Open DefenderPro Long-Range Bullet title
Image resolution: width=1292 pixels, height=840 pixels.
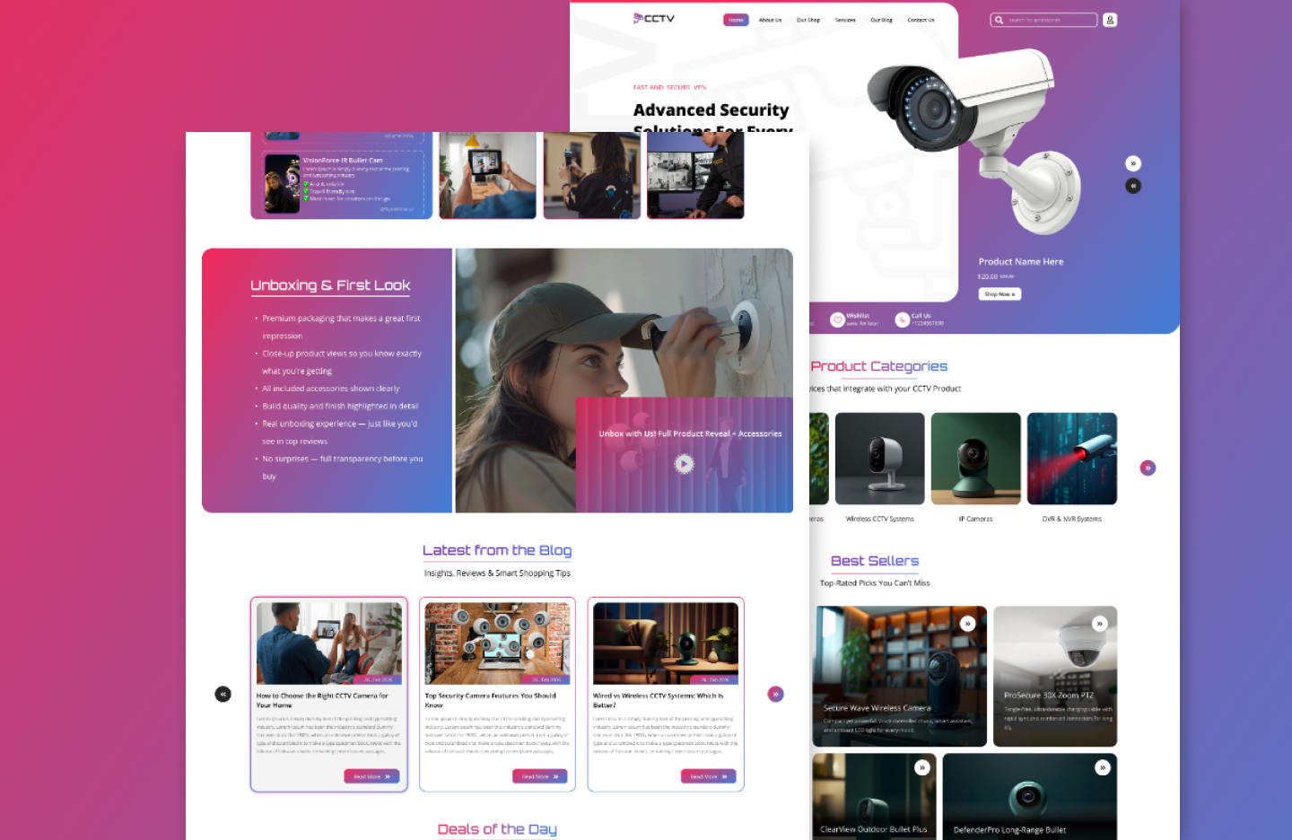[1010, 830]
